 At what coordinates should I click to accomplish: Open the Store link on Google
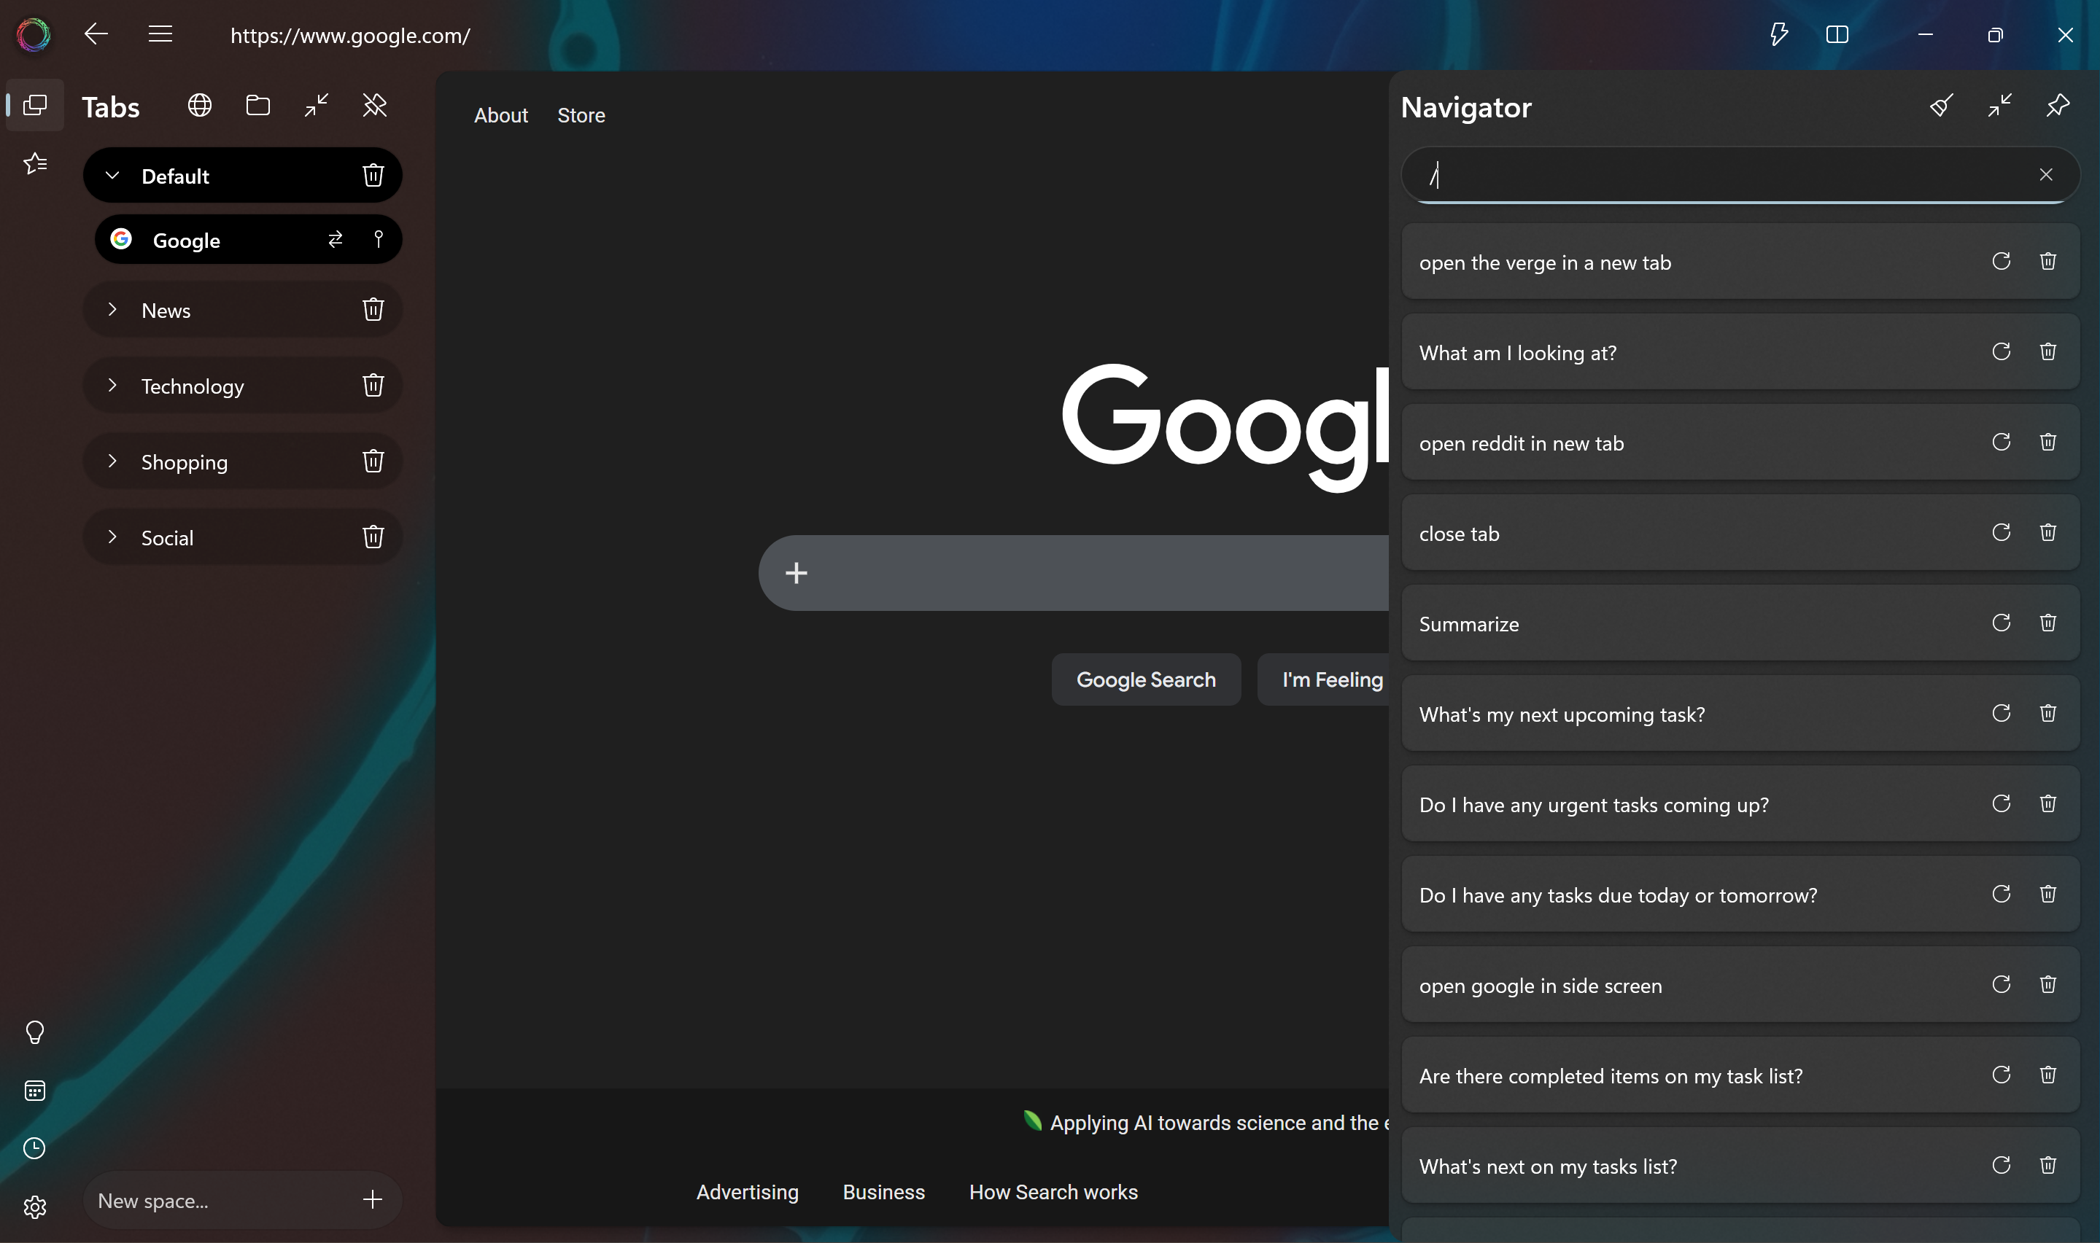[x=581, y=116]
